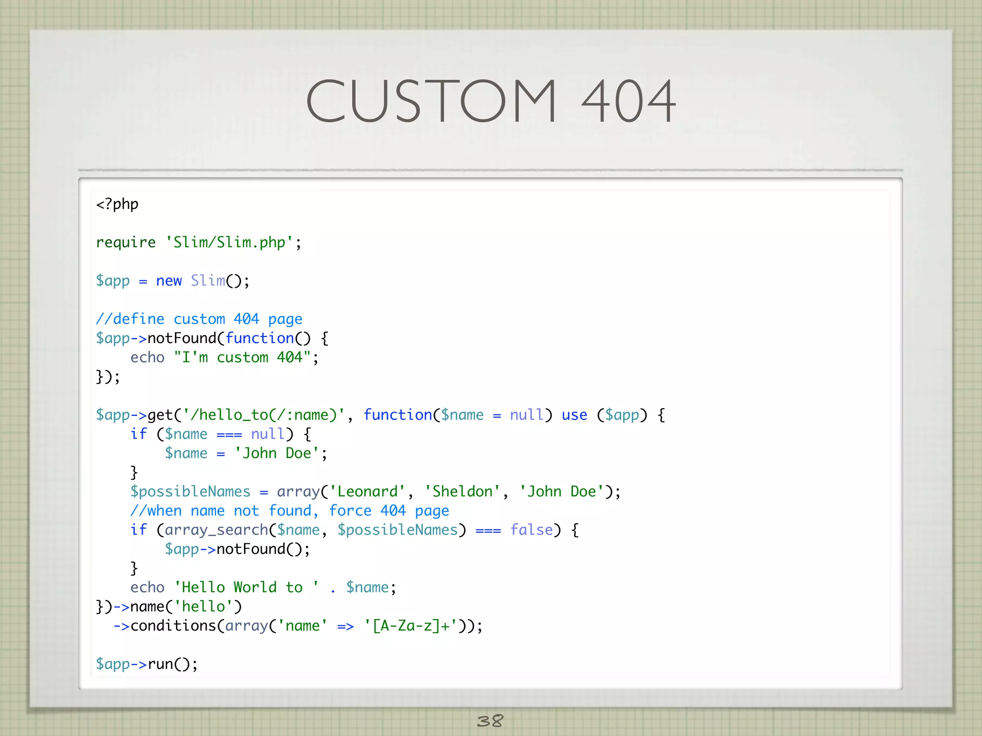Click the slide title 'CUSTOM 404'
This screenshot has height=736, width=982.
tap(491, 101)
